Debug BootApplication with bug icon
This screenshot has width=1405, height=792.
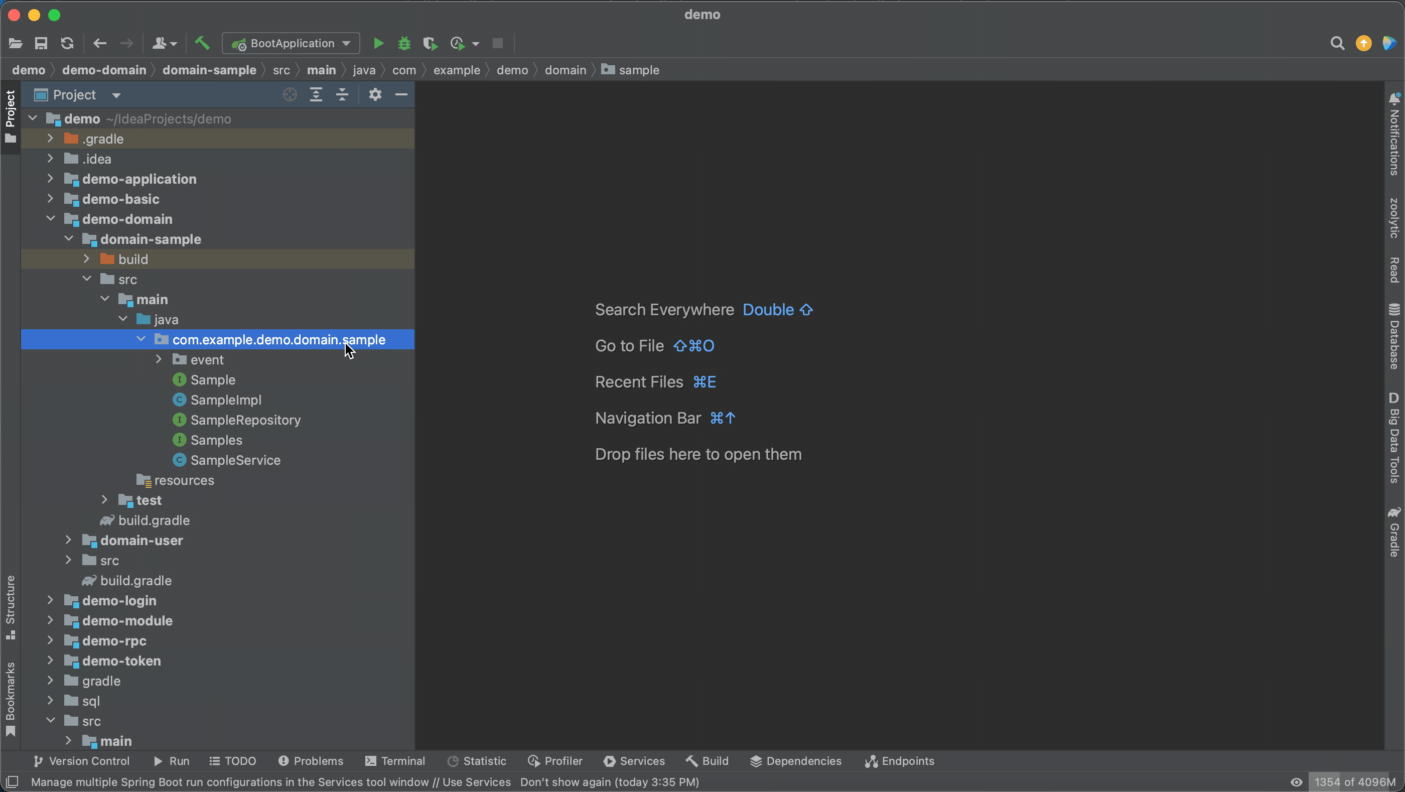point(404,43)
